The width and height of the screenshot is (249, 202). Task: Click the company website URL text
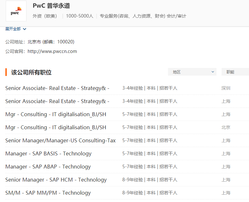(x=52, y=51)
